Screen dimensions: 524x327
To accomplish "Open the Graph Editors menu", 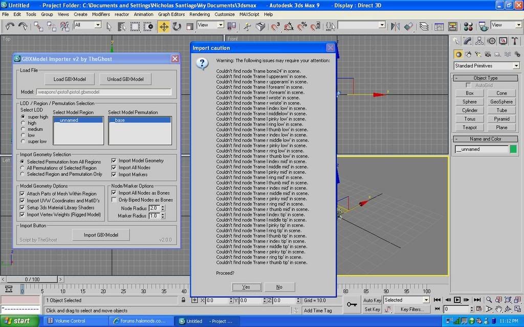I will (x=171, y=14).
